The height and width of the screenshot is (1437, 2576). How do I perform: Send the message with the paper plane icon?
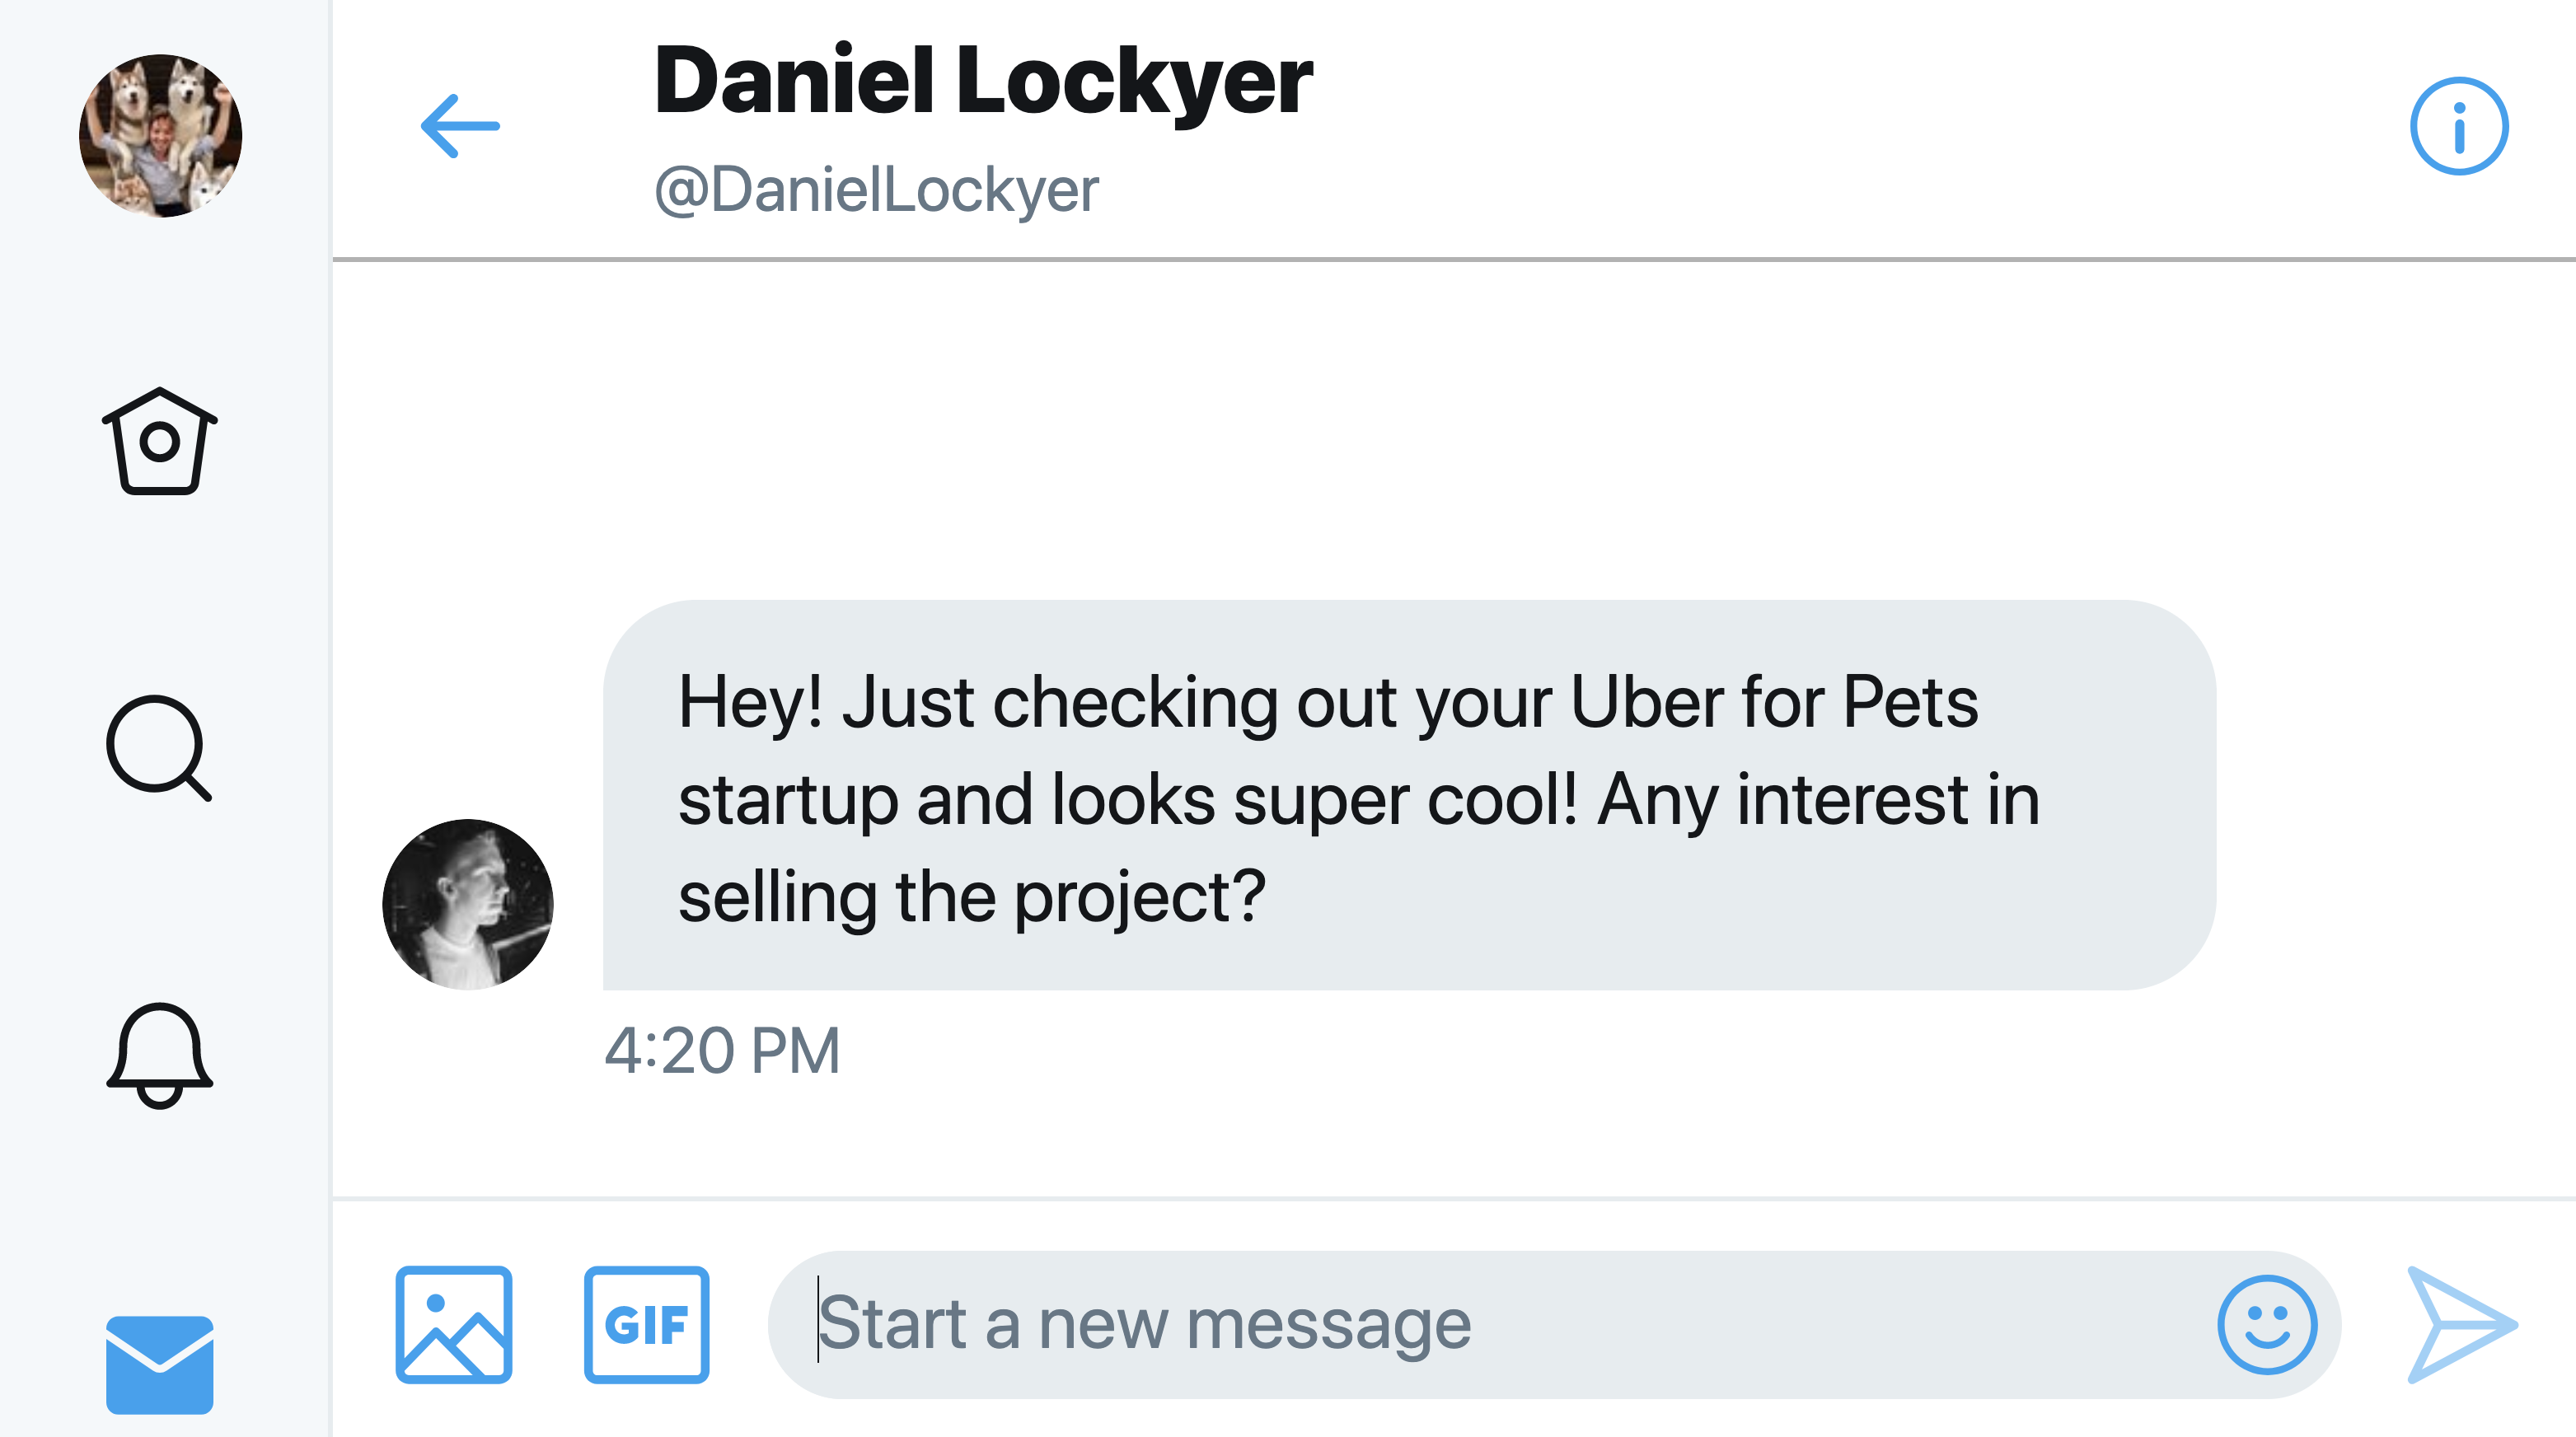click(2460, 1324)
